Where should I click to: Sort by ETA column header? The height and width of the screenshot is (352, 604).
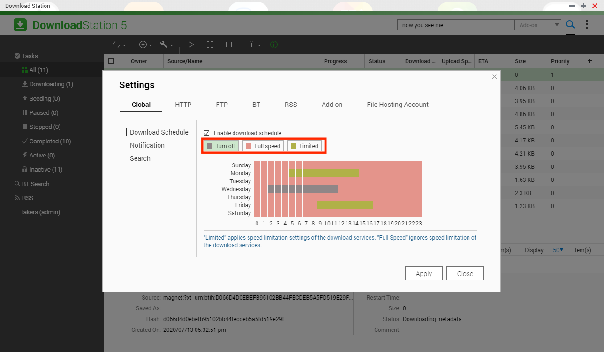(492, 61)
